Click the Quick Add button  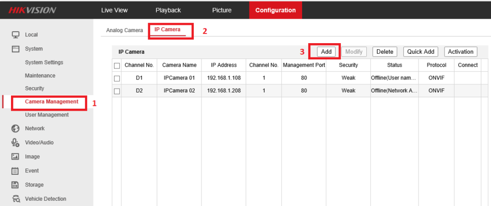coord(421,52)
